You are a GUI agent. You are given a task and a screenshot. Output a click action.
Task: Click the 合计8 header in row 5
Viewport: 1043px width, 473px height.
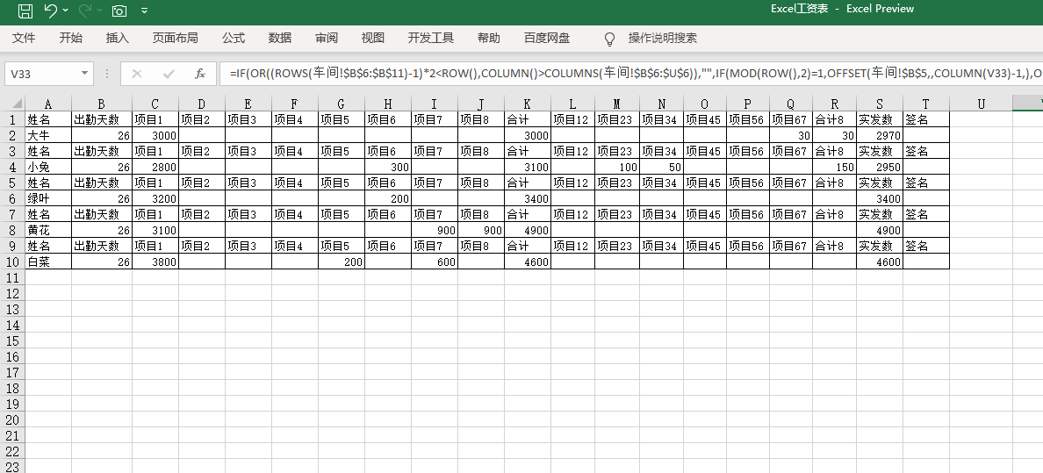click(834, 183)
